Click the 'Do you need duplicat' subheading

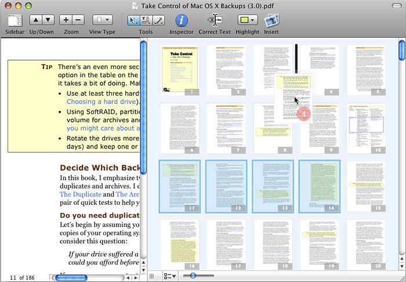(100, 215)
